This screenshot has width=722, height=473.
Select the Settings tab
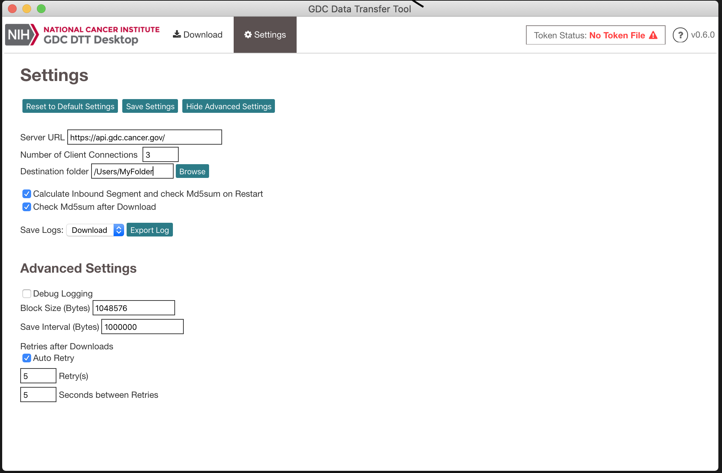(x=265, y=35)
